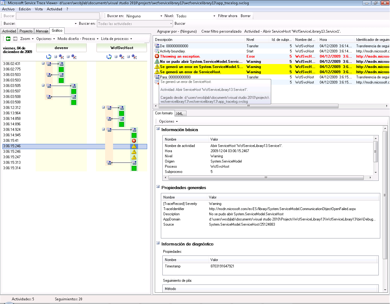The width and height of the screenshot is (390, 304).
Task: Click the red error icon beside Throwing an exception
Action: click(x=157, y=56)
